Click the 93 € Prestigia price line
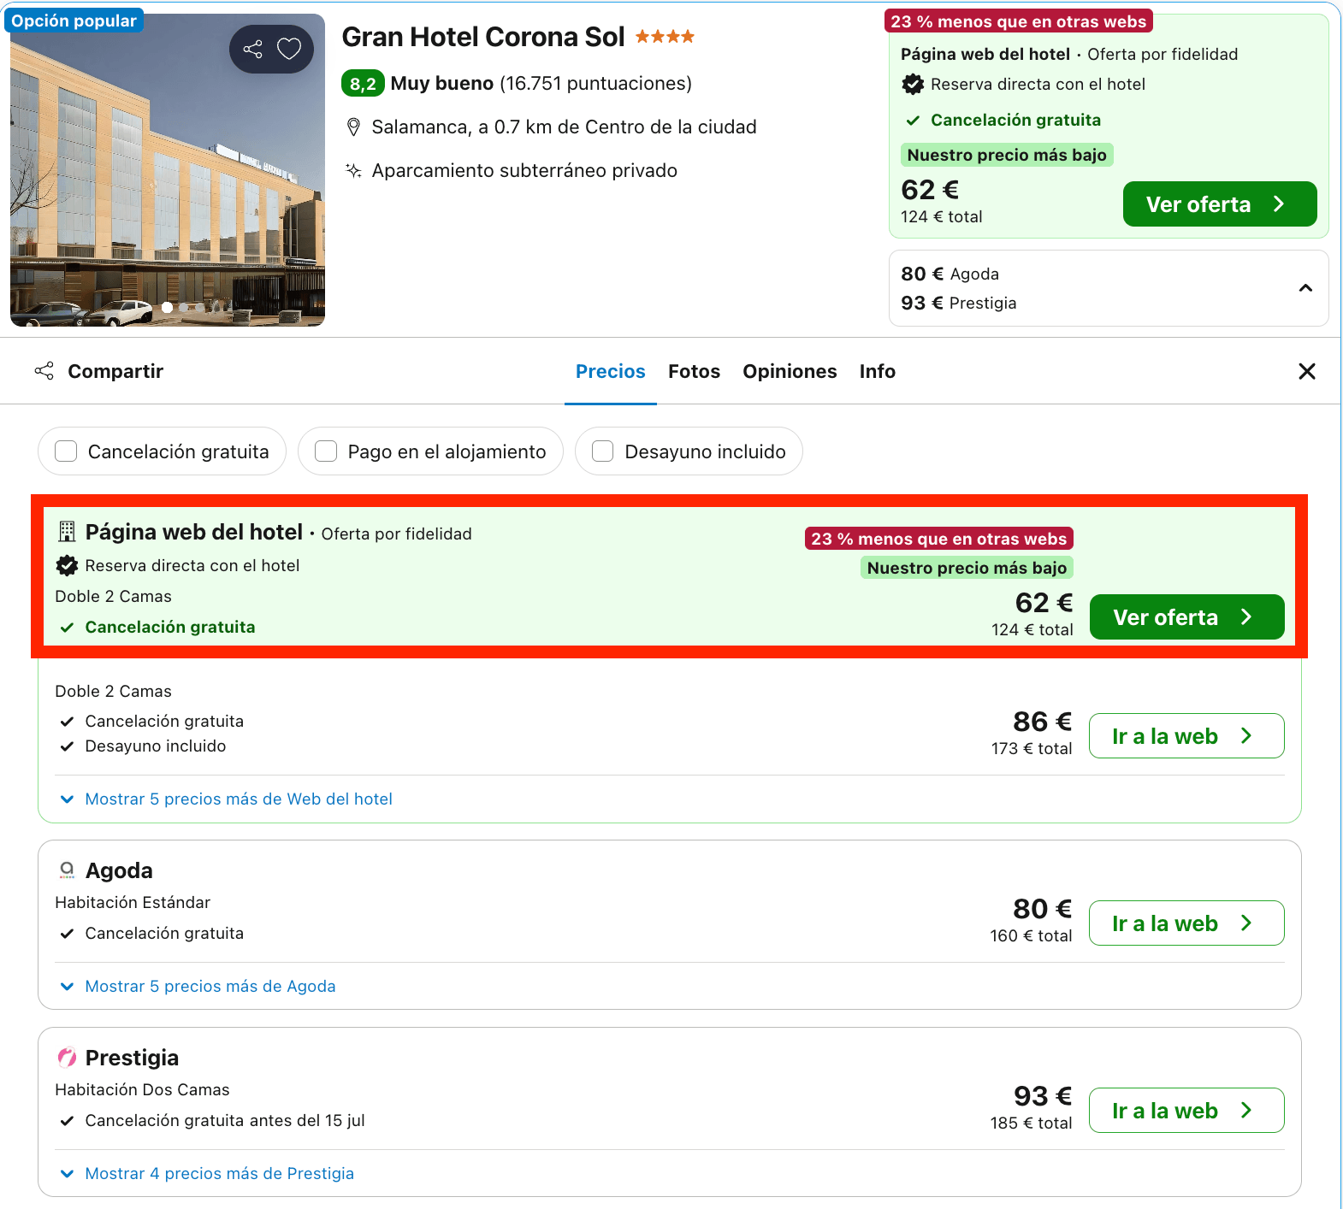The width and height of the screenshot is (1343, 1209). (x=958, y=303)
